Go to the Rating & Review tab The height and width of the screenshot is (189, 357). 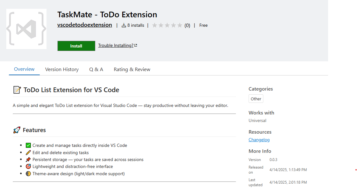coord(132,69)
